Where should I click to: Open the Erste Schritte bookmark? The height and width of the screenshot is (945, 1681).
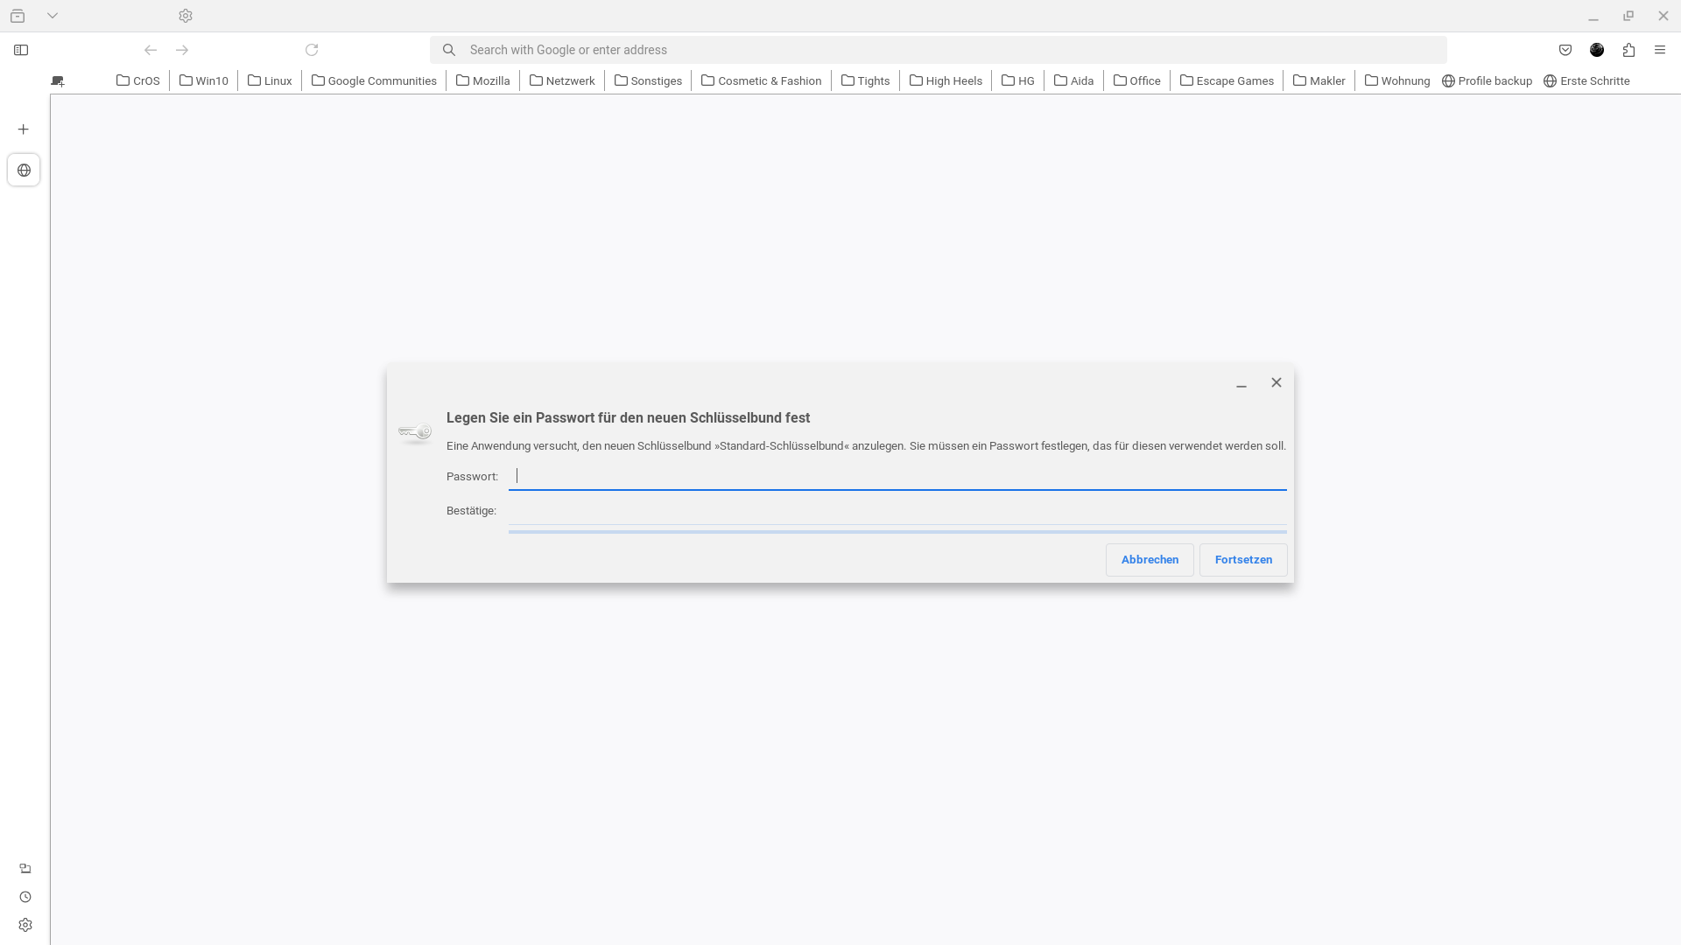1586,80
